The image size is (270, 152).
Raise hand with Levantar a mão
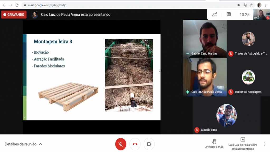214,144
